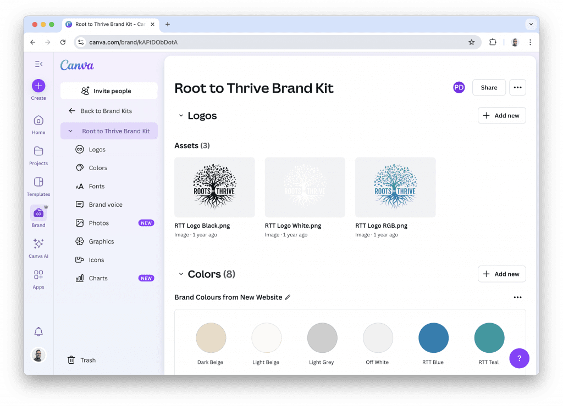
Task: Select Fonts in the brand kit menu
Action: tap(97, 187)
